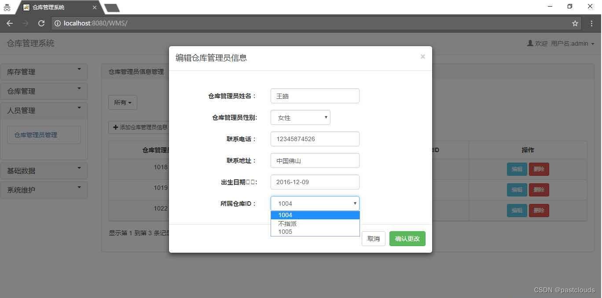Viewport: 602px width, 298px height.
Task: Click the 操作 column header
Action: (x=528, y=150)
